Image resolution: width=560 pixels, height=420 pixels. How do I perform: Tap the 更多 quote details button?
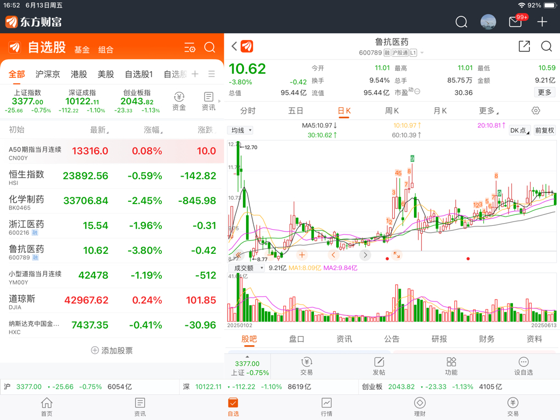(545, 92)
